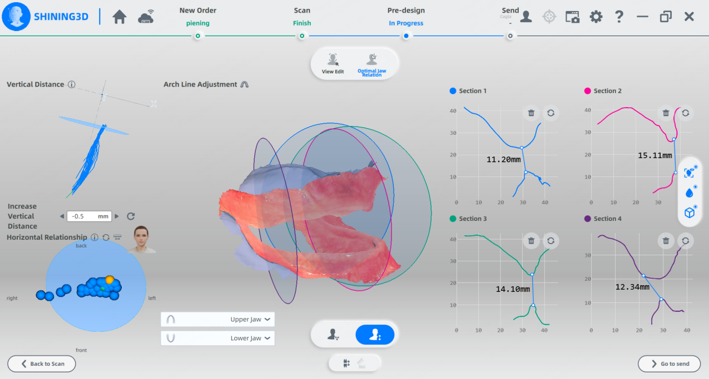This screenshot has width=709, height=379.
Task: Reset the Increase Vertical Distance value
Action: pyautogui.click(x=131, y=216)
